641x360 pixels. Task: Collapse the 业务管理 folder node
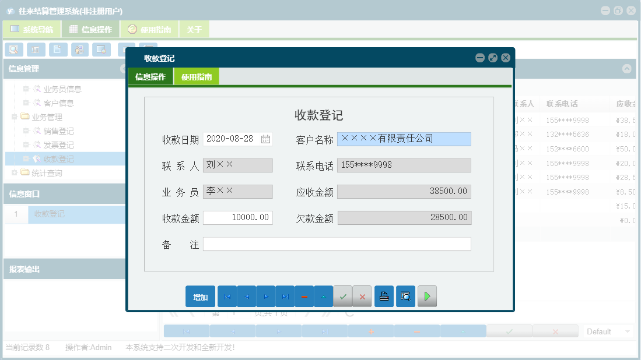pyautogui.click(x=13, y=117)
